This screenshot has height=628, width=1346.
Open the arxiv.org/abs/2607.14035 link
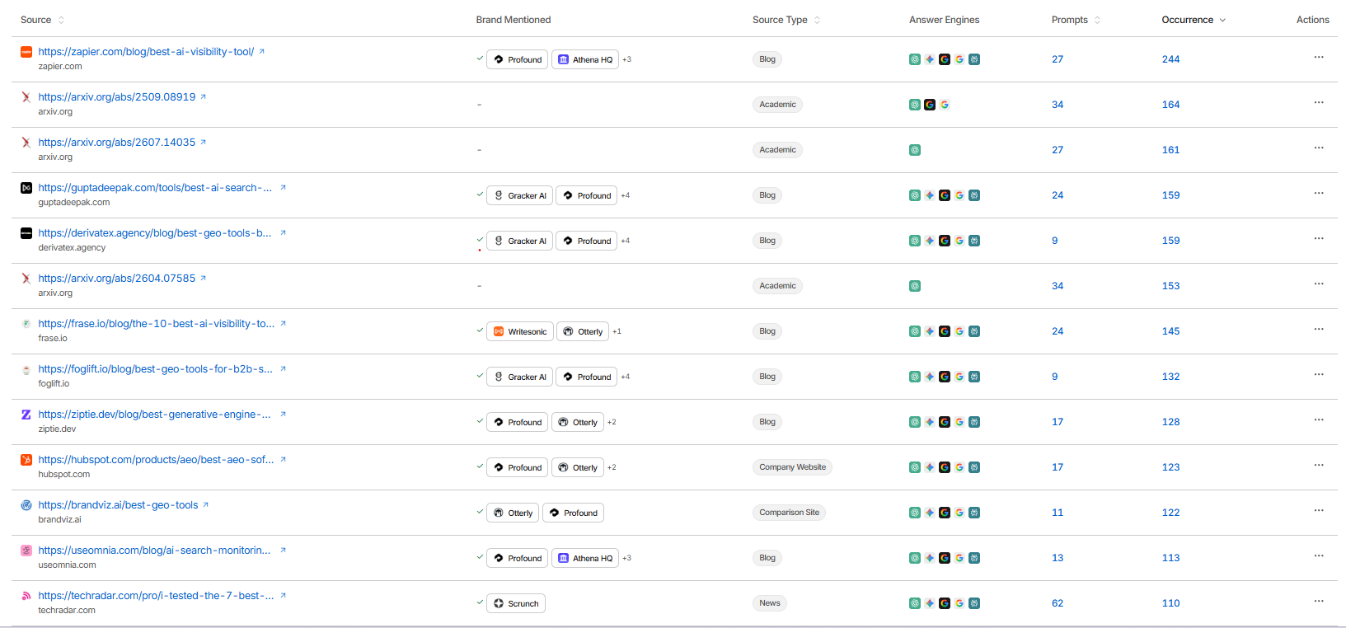pyautogui.click(x=117, y=142)
